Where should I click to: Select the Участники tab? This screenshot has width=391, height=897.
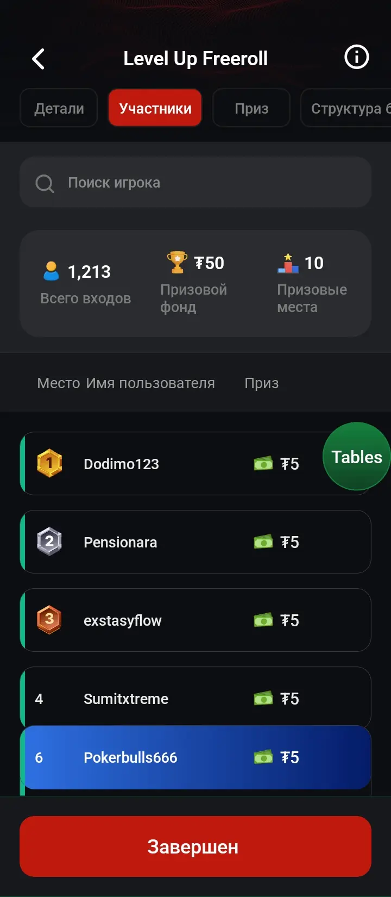pyautogui.click(x=155, y=108)
